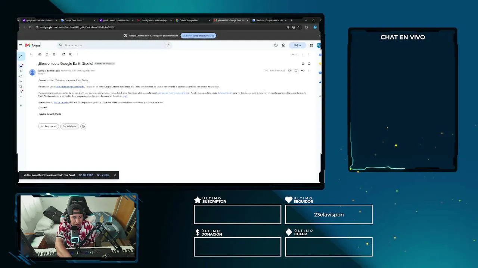The width and height of the screenshot is (478, 268).
Task: Go back to inbox with arrow icon
Action: click(x=31, y=54)
